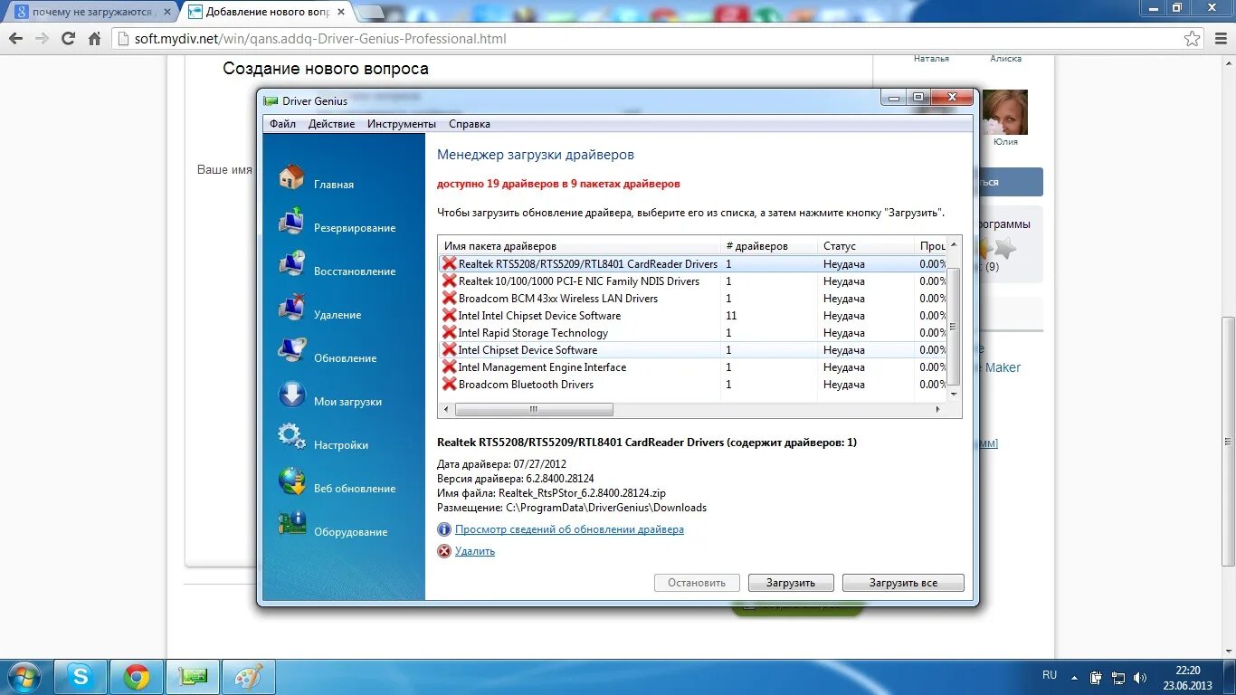Open the Windows Start menu
1236x695 pixels.
[24, 677]
